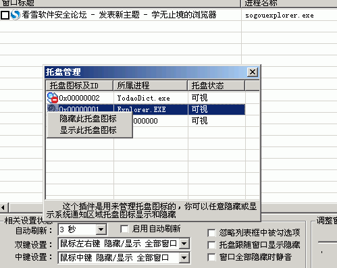This screenshot has width=337, height=268.
Task: Expand the 双键设置 dropdown list
Action: [x=184, y=244]
